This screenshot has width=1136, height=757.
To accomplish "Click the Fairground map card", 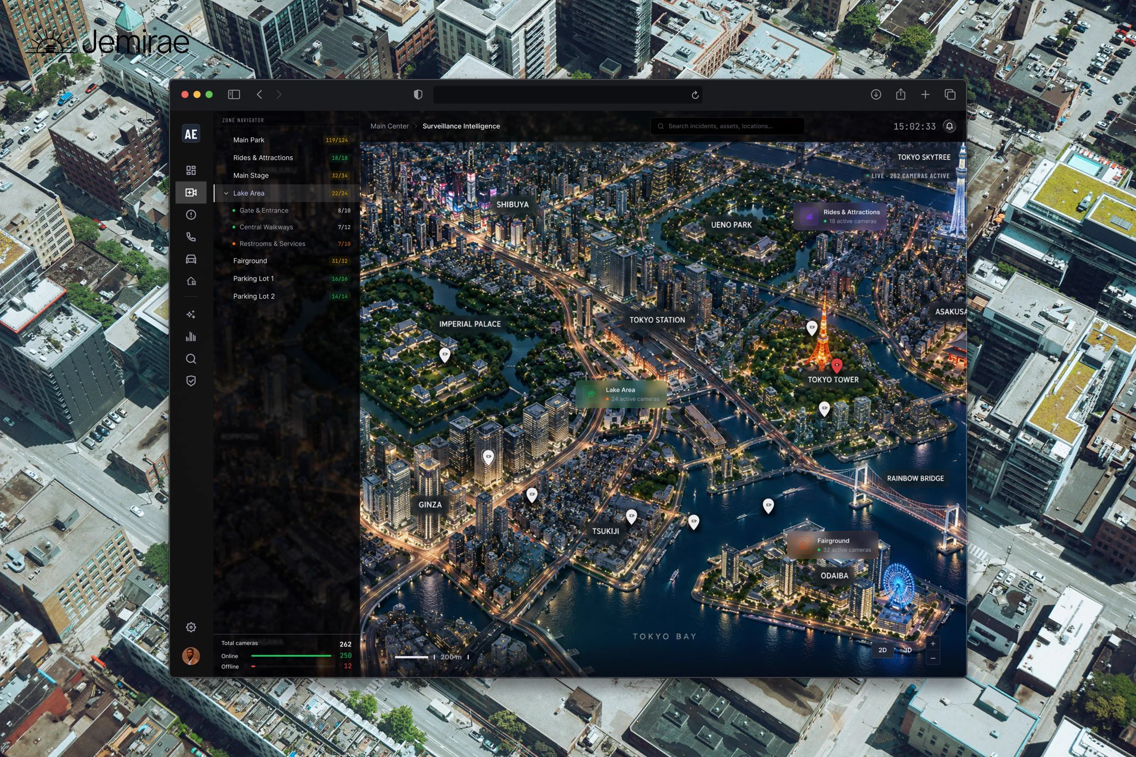I will click(x=833, y=545).
